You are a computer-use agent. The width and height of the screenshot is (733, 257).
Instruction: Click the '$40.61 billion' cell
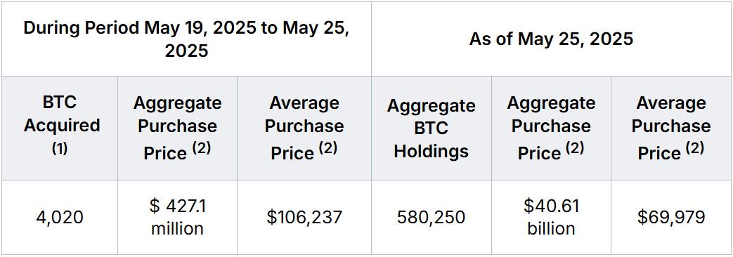[551, 217]
